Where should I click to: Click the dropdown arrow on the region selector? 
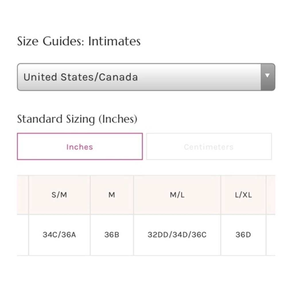[x=267, y=77]
